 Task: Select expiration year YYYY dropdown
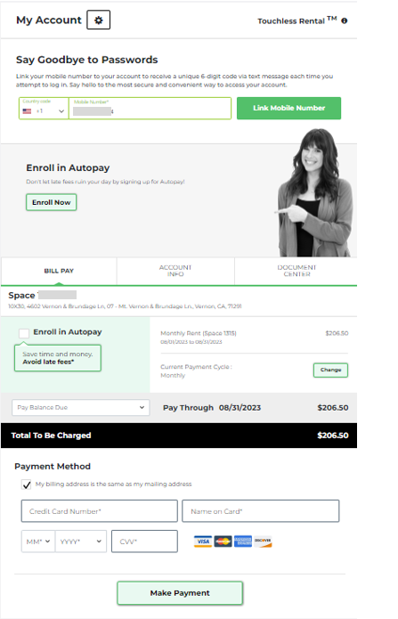click(81, 542)
